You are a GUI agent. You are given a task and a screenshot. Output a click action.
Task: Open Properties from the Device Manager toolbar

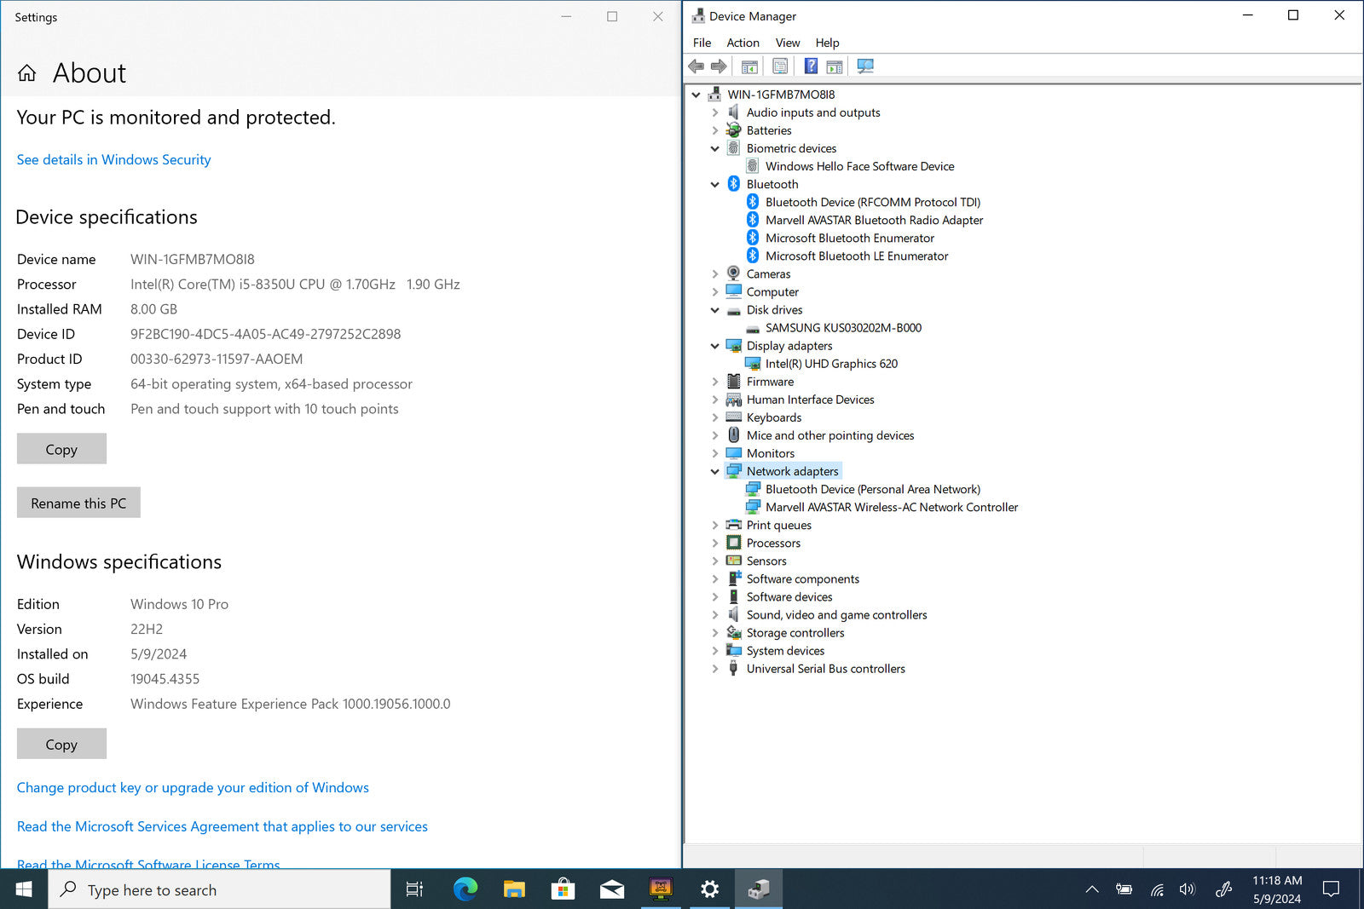click(780, 66)
